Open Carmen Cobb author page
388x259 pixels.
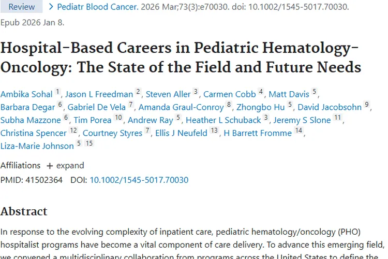pyautogui.click(x=229, y=94)
